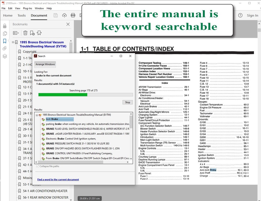Click the Find current bookmark icon
The image size is (261, 201).
39,33
